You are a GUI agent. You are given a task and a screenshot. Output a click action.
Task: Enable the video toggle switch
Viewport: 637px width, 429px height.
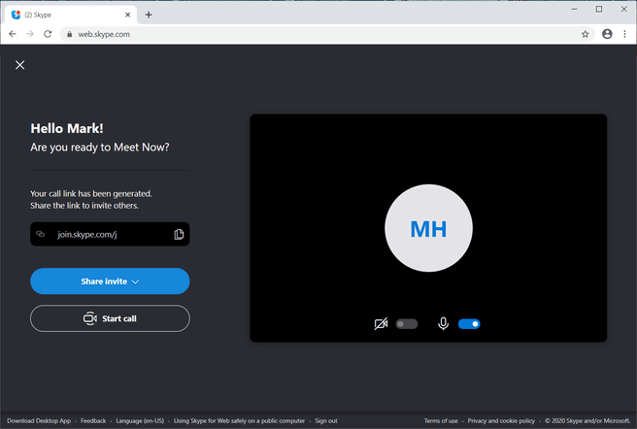pyautogui.click(x=407, y=324)
